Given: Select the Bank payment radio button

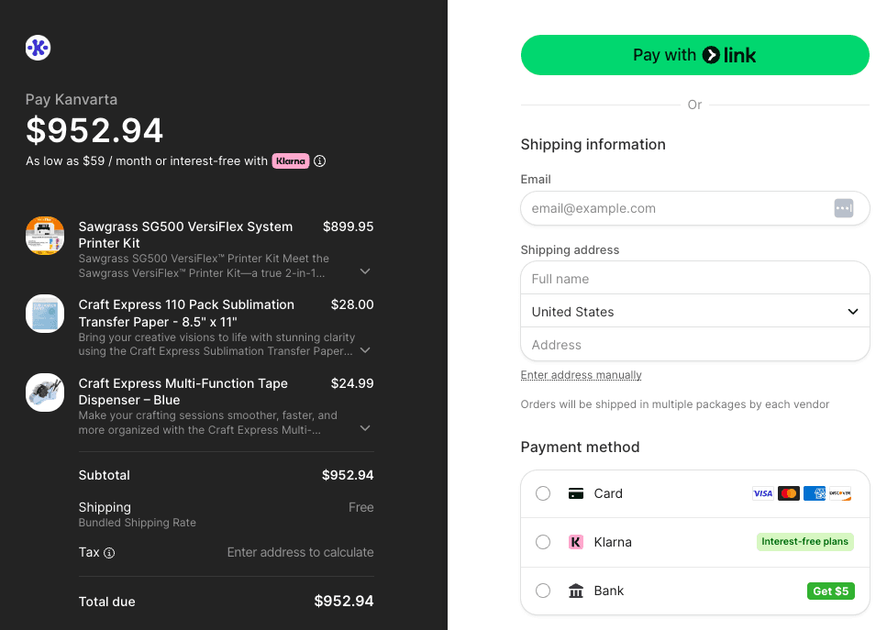Looking at the screenshot, I should [x=543, y=591].
